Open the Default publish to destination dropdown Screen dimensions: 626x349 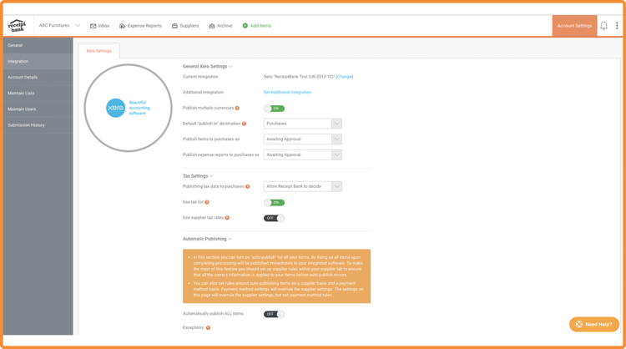tap(302, 124)
